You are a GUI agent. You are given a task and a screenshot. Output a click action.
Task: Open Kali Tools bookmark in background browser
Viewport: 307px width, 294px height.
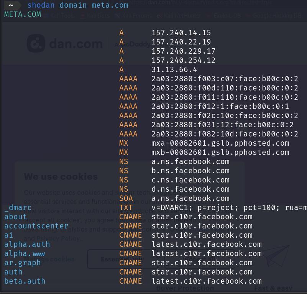click(59, 16)
